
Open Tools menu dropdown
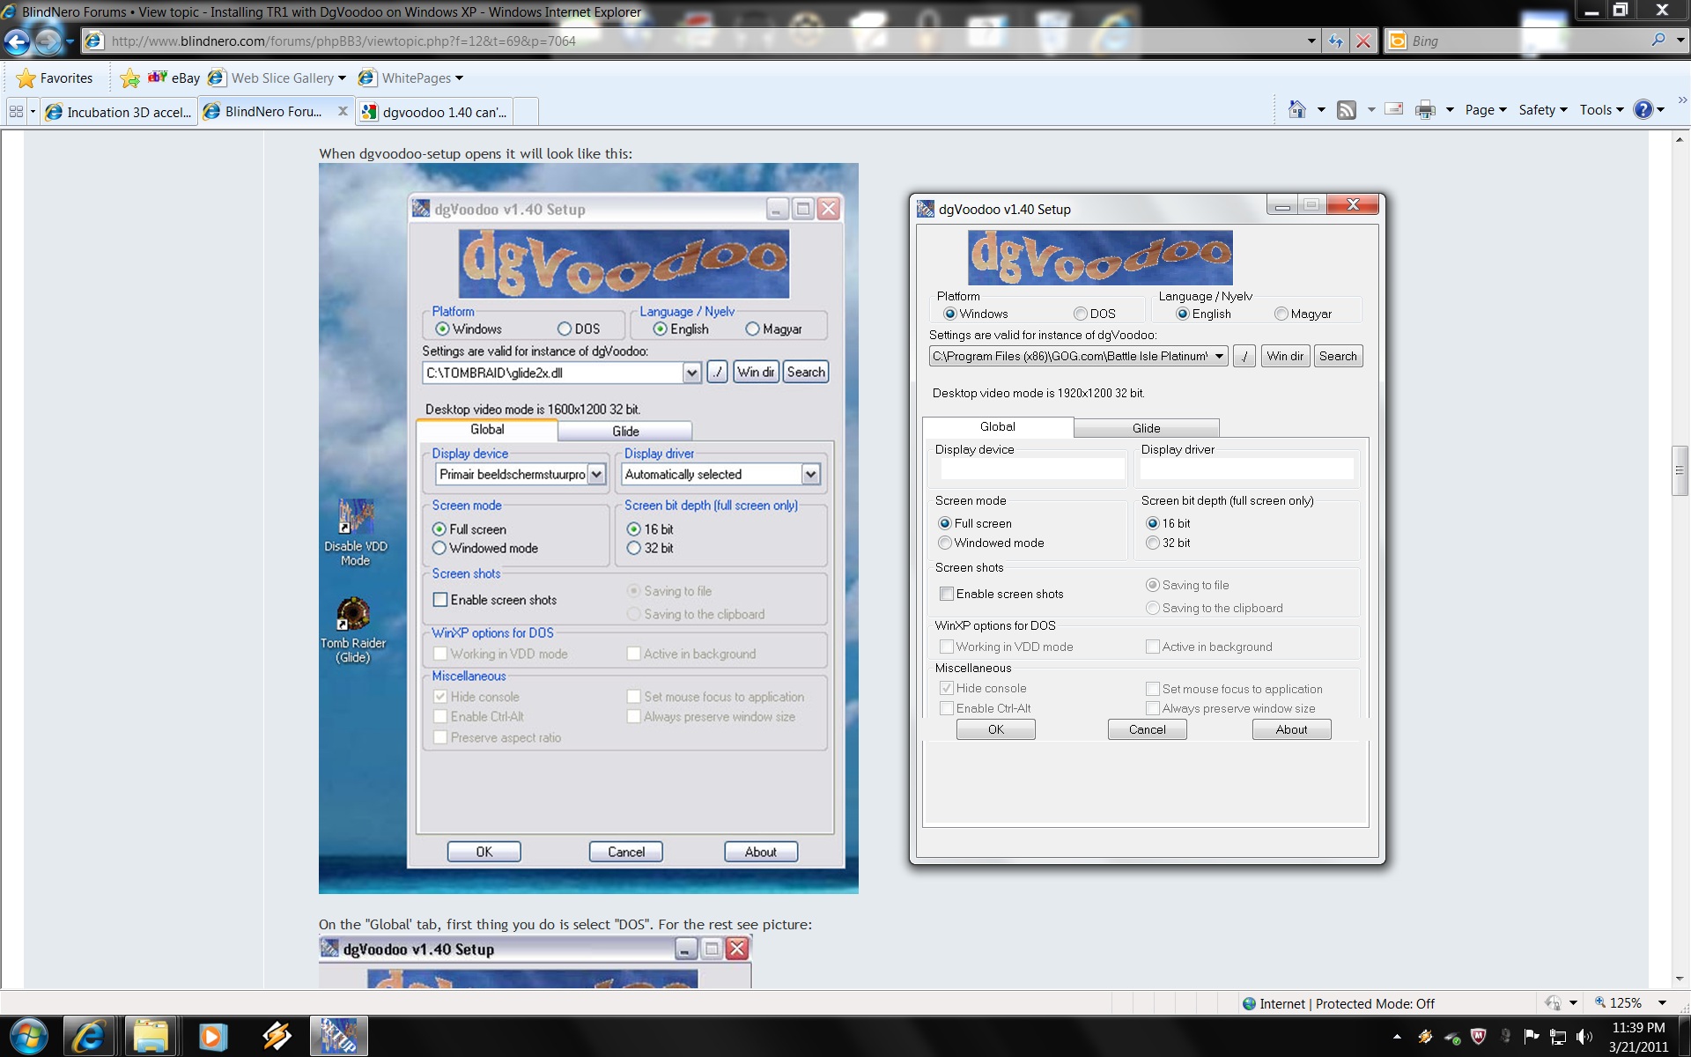tap(1601, 110)
